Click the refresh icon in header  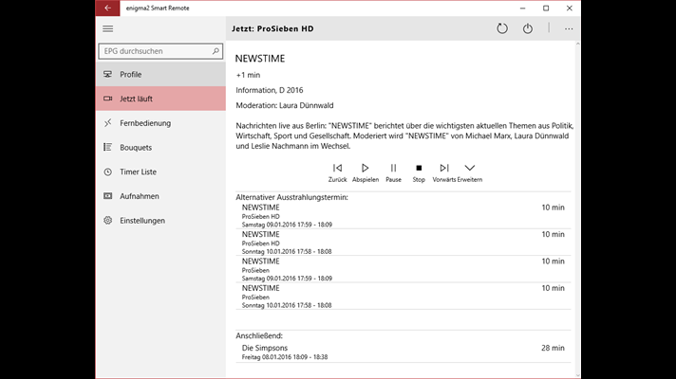502,28
